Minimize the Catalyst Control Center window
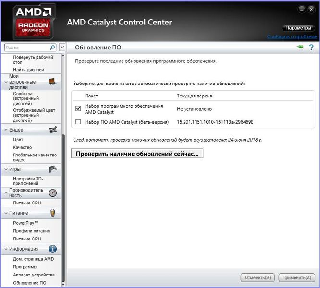320x288 pixels. [x=302, y=9]
